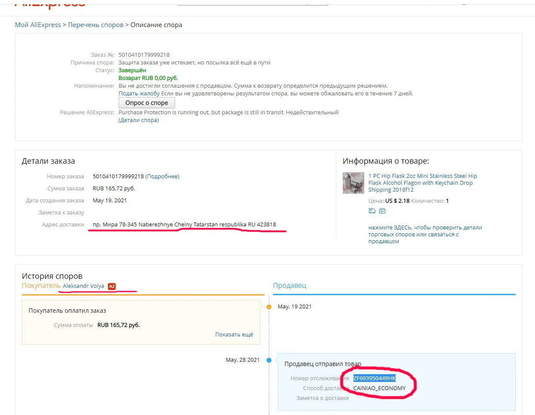Screen dimensions: 535x415
Task: Click the Подать жалобу link
Action: click(139, 94)
